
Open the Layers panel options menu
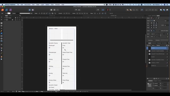169,43
